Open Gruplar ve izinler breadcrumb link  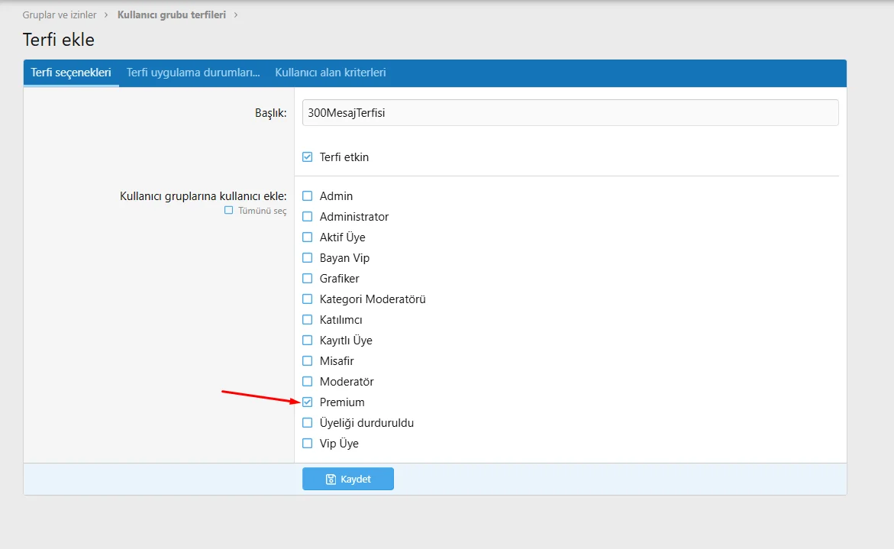(60, 15)
